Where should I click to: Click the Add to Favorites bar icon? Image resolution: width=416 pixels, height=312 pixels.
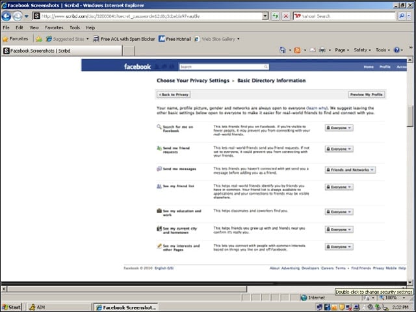click(x=39, y=39)
